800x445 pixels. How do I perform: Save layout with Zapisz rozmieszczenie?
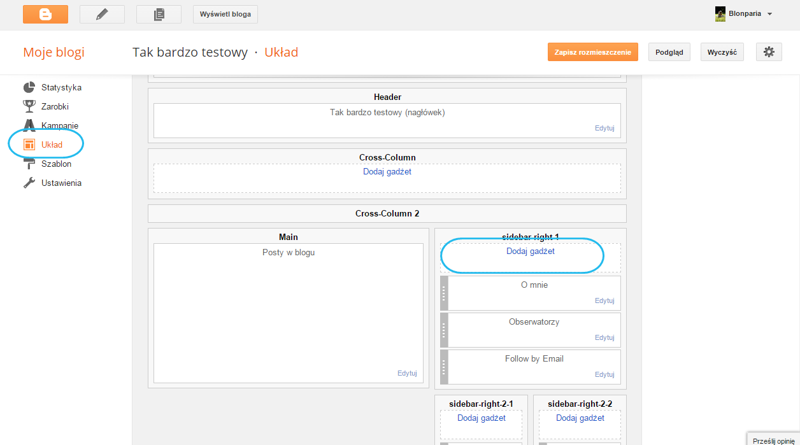[592, 52]
